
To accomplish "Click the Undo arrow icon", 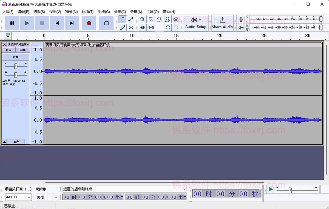I will tap(168, 27).
